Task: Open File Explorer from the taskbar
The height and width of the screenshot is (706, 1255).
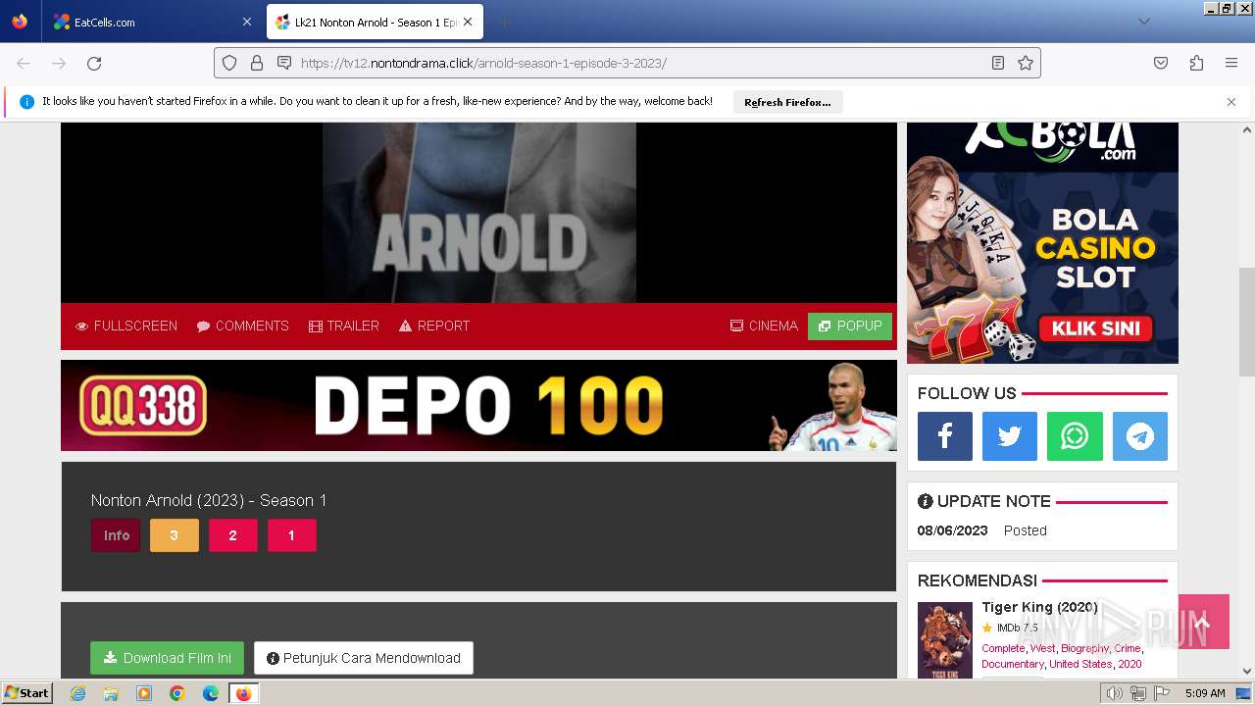Action: tap(111, 693)
